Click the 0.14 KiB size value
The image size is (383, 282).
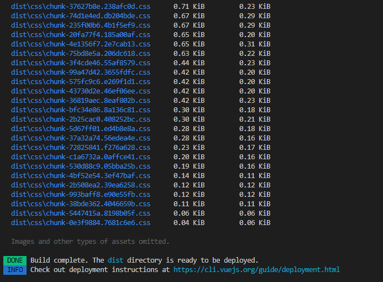(189, 176)
